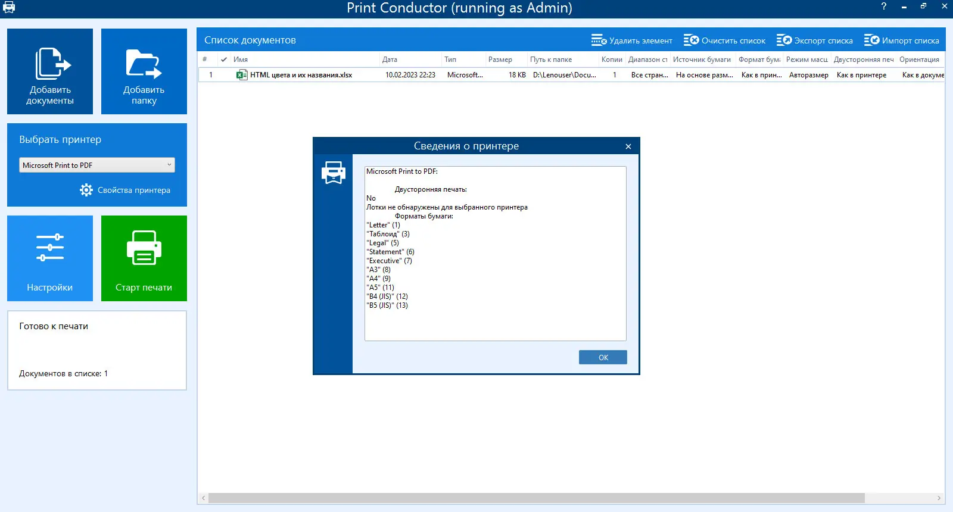
Task: Start printing with the green Старт печати tile
Action: 144,258
